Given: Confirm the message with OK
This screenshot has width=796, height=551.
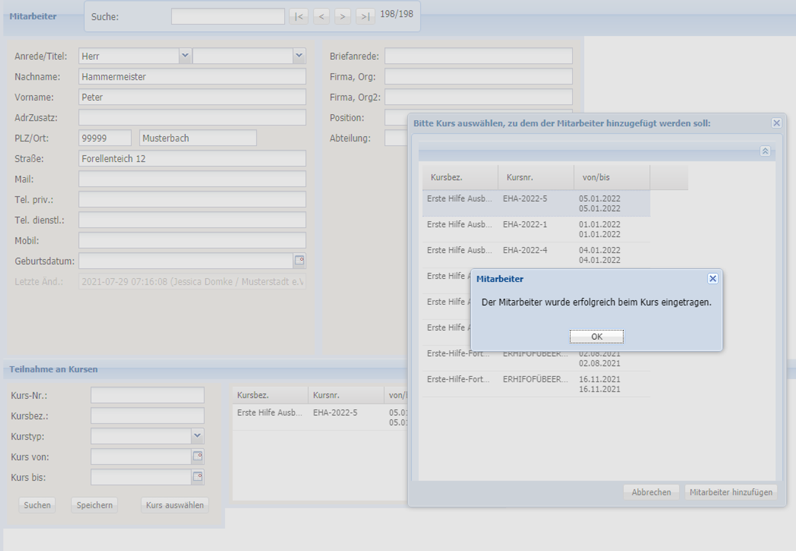Looking at the screenshot, I should click(597, 337).
